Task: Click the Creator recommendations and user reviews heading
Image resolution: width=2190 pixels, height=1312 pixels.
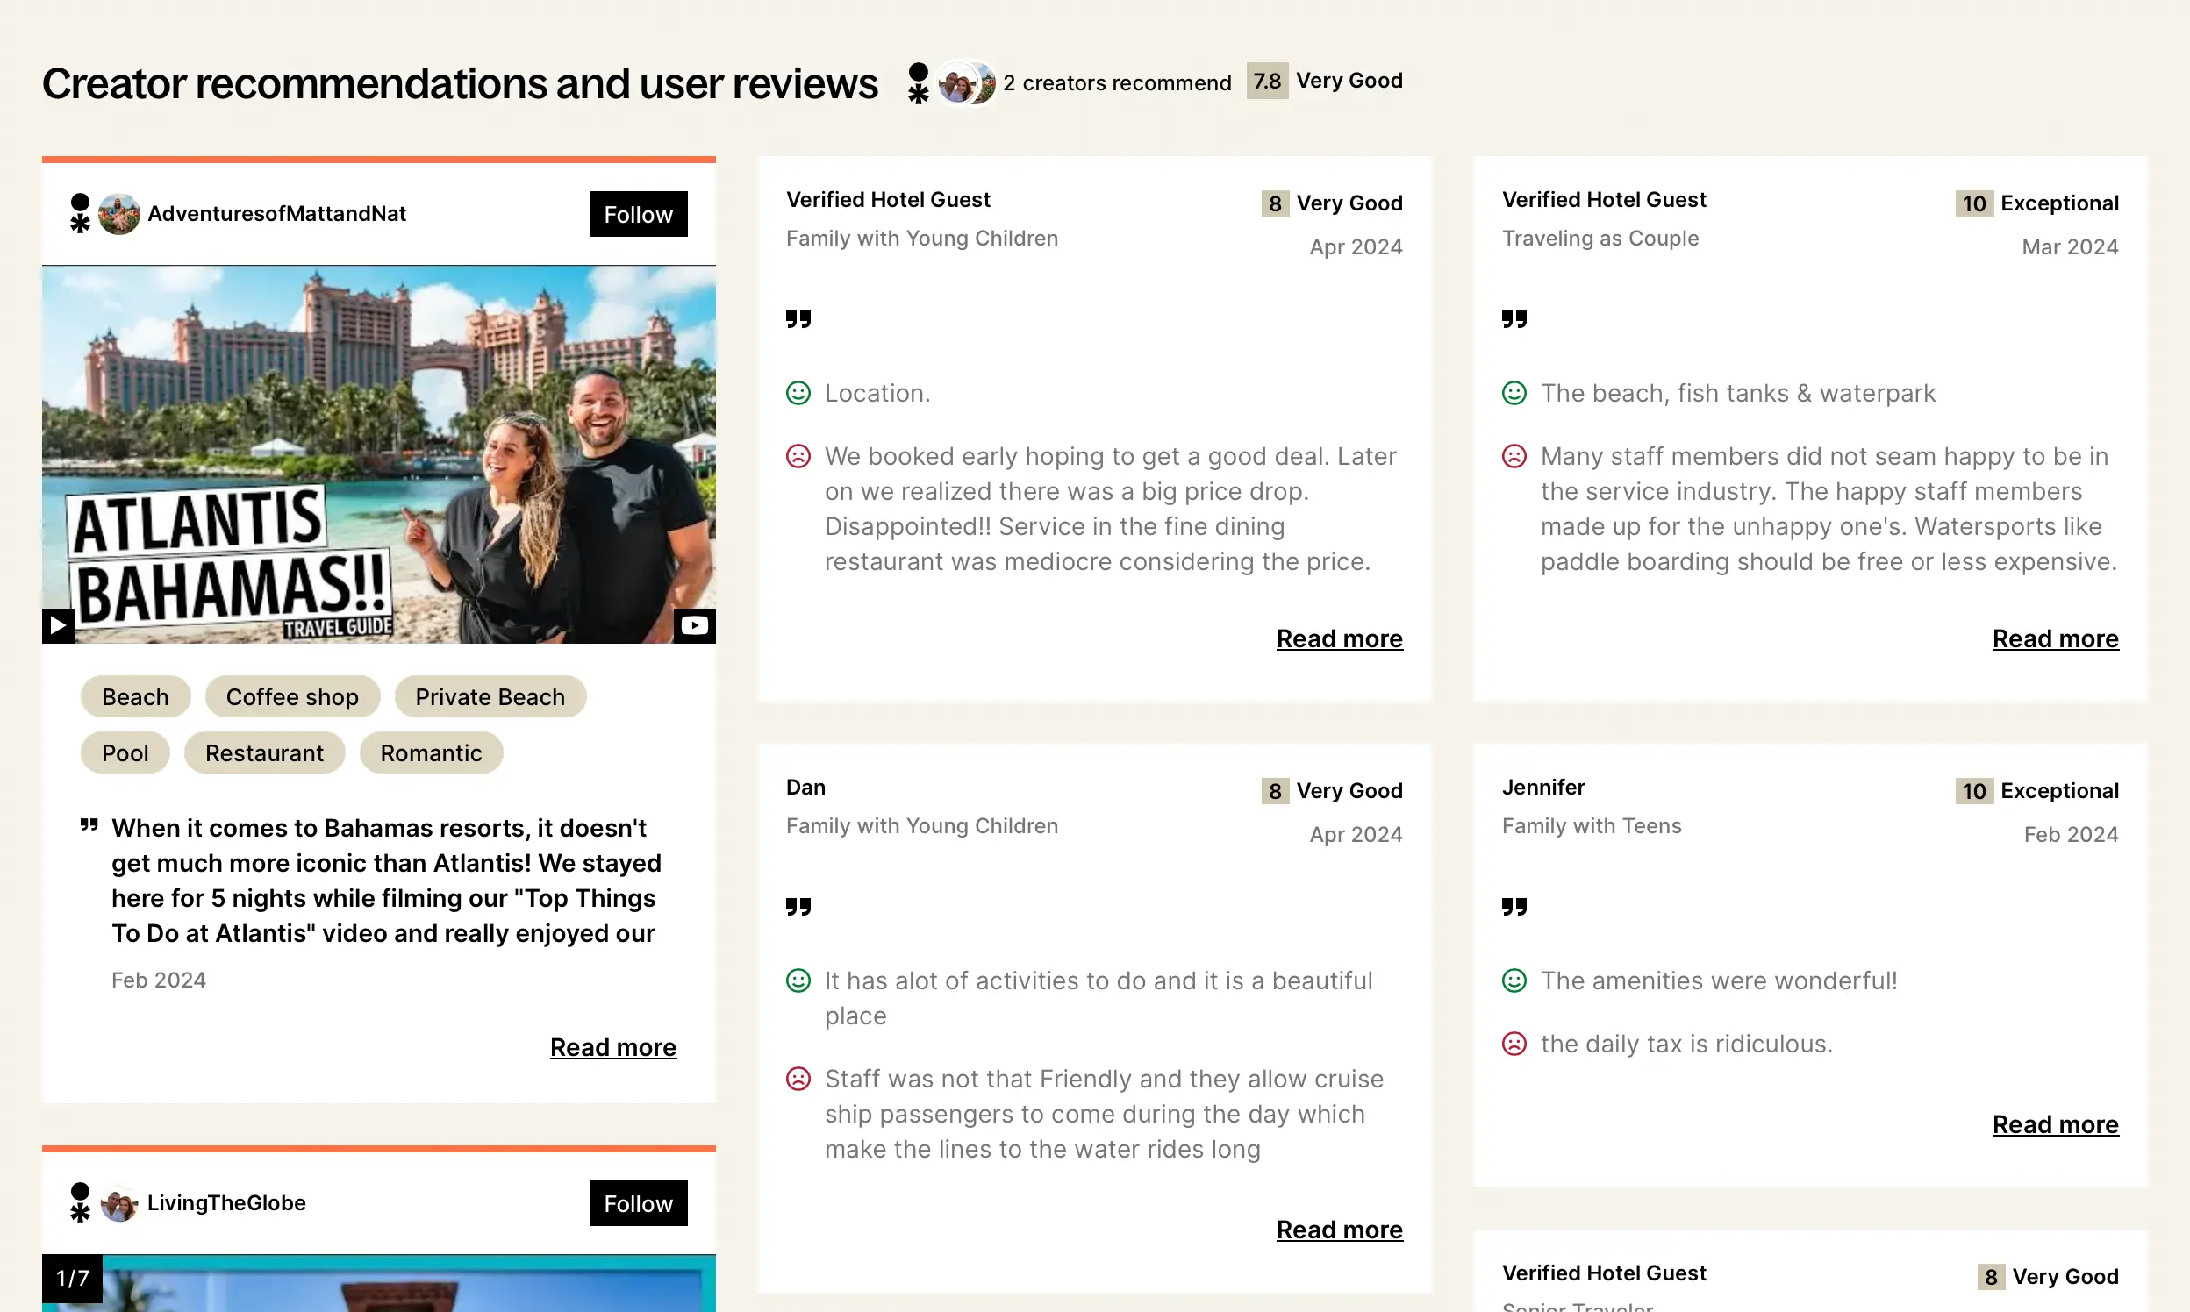Action: pyautogui.click(x=460, y=84)
